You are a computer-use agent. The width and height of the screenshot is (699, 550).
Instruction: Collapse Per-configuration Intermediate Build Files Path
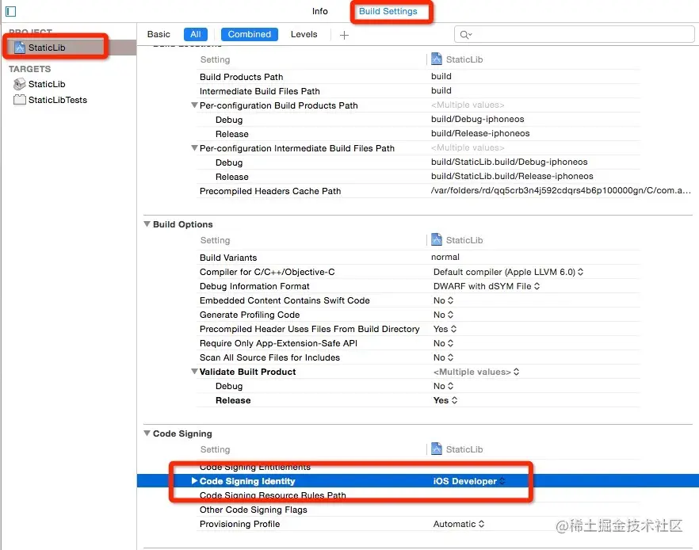coord(194,148)
